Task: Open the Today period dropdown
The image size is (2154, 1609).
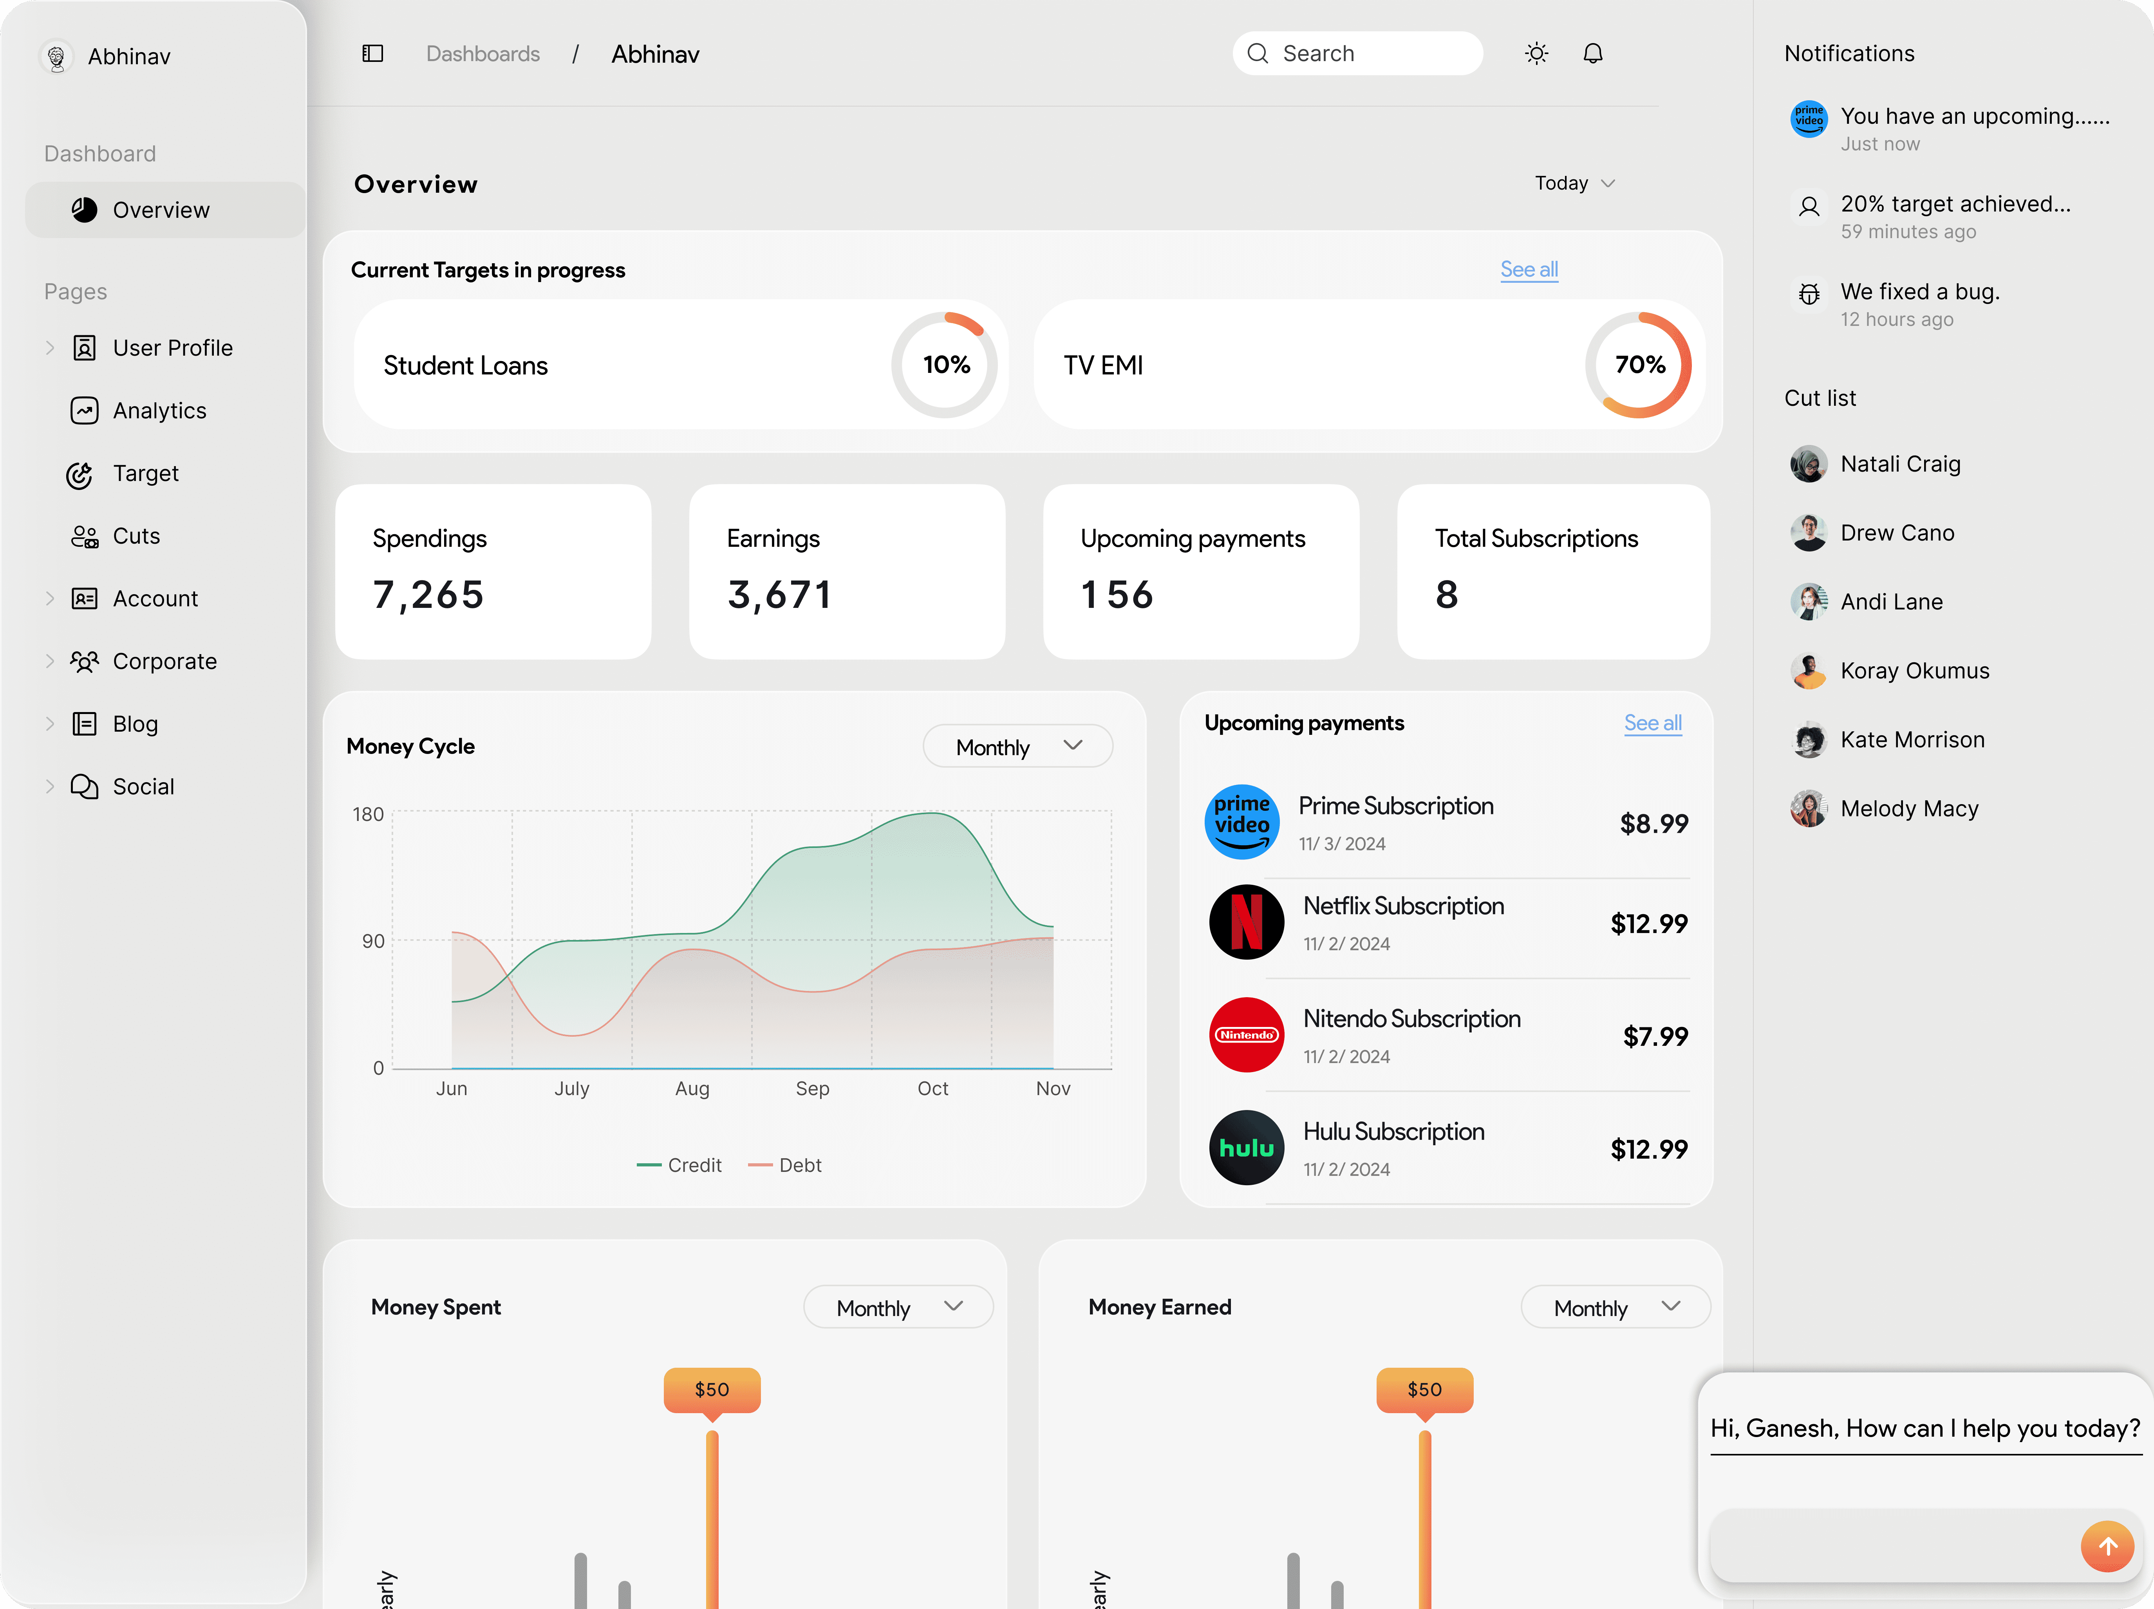Action: 1575,183
